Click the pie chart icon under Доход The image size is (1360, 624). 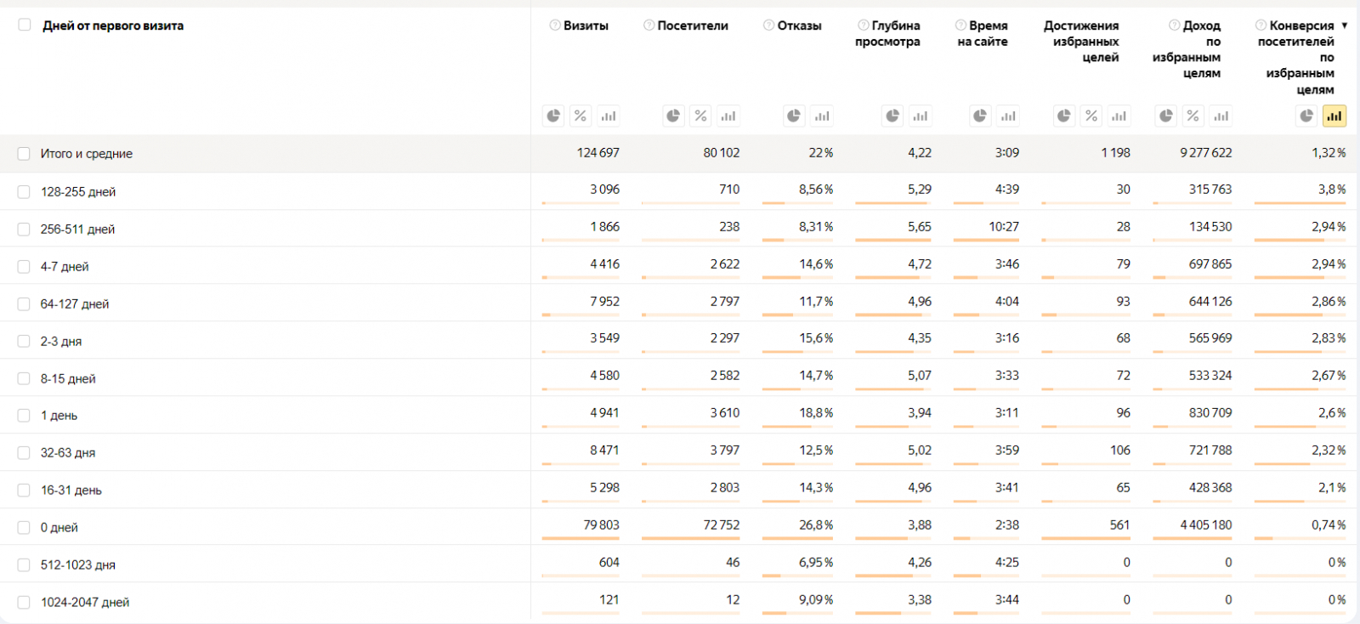[x=1166, y=116]
